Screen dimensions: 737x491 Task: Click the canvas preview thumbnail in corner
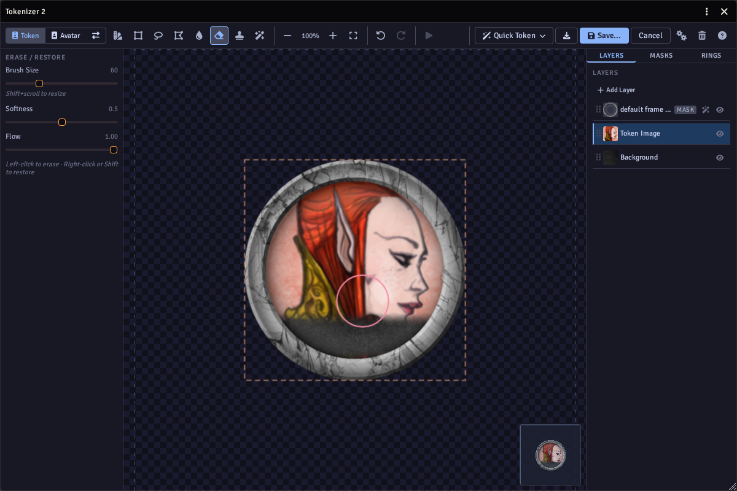[x=550, y=455]
